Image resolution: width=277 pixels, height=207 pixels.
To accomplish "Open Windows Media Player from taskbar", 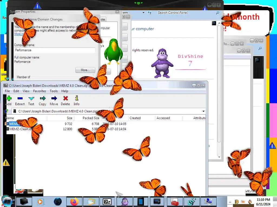I will tap(40, 202).
